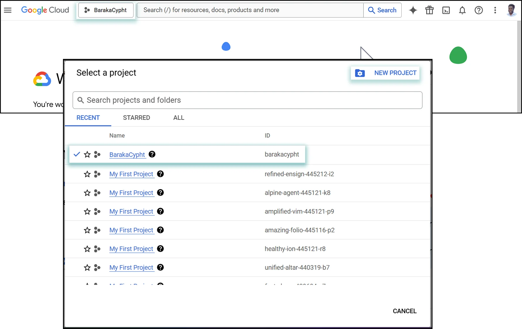
Task: Open the BarakaCypht project link
Action: (x=127, y=155)
